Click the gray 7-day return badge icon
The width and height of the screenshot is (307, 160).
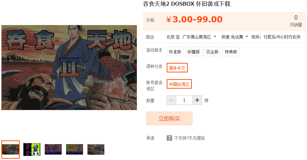click(x=169, y=138)
